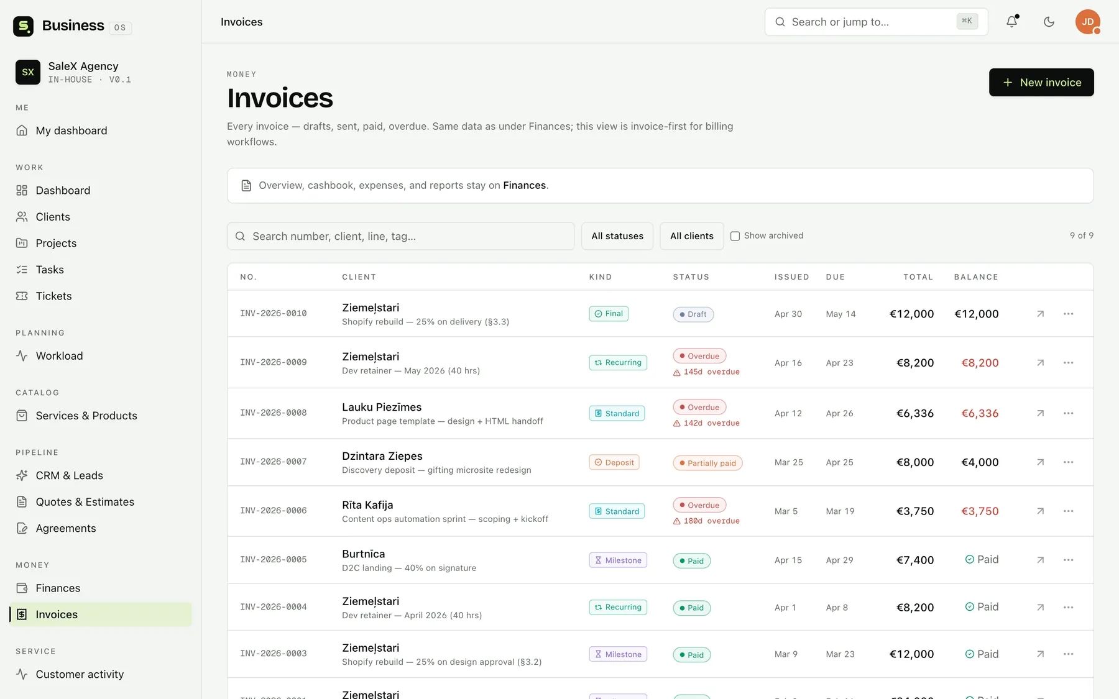Open more actions for INV-2026-0003
Screen dimensions: 1119x699
[x=1069, y=654]
